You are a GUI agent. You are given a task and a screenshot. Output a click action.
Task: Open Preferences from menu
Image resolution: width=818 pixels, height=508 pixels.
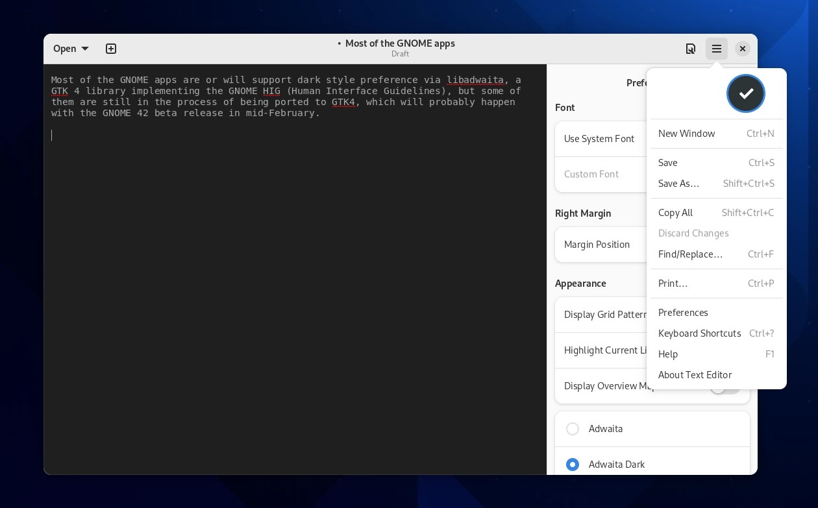717,313
